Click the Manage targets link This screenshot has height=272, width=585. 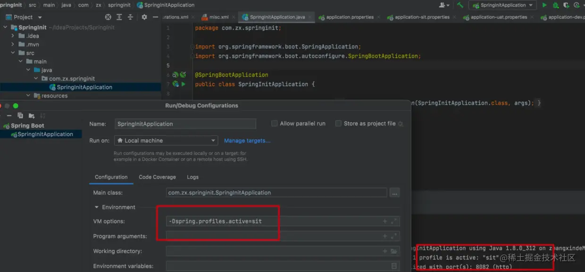pyautogui.click(x=247, y=140)
